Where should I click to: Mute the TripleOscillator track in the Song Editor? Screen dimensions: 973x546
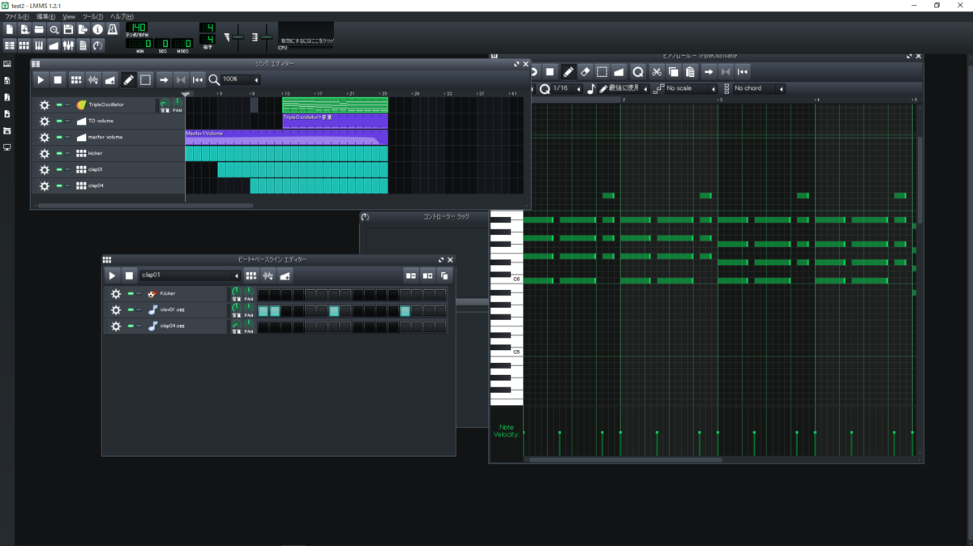59,105
